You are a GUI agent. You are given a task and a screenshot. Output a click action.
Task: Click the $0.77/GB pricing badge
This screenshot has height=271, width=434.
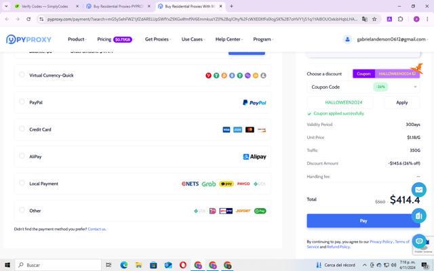pos(122,39)
